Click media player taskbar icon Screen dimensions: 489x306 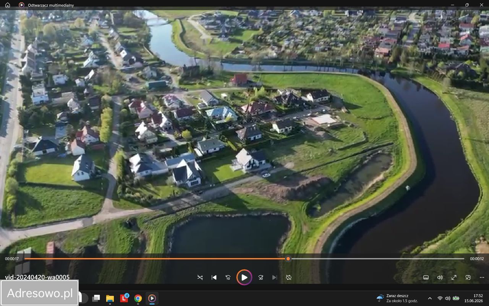click(152, 298)
